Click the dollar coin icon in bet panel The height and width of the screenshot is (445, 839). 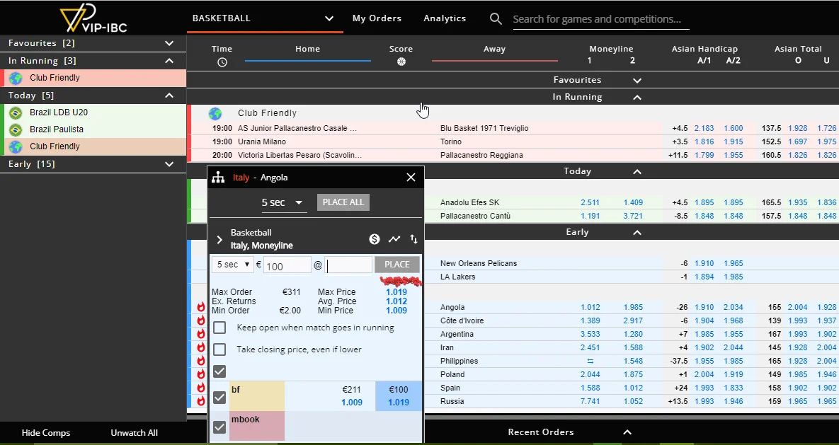375,239
